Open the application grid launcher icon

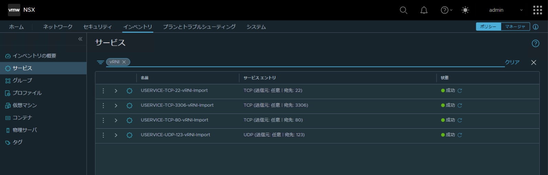coord(537,10)
